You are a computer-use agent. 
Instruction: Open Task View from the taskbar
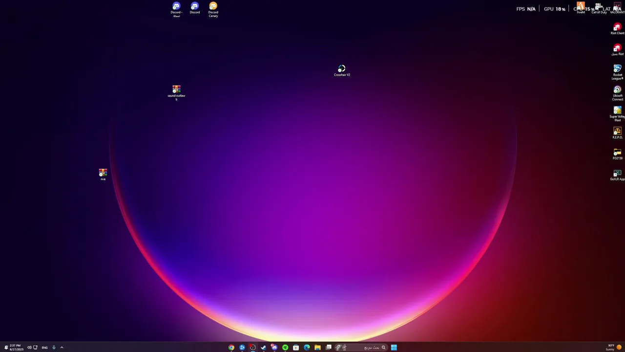coord(329,348)
